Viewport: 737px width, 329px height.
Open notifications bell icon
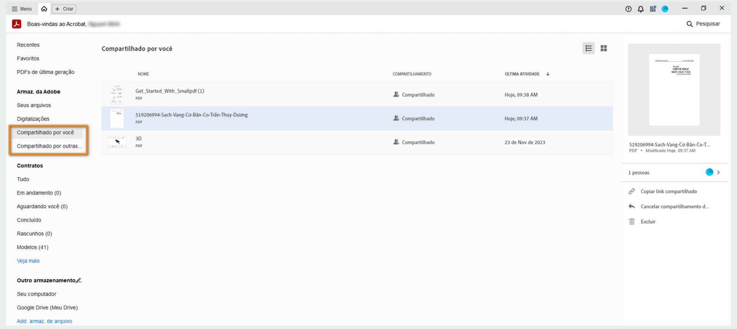(x=641, y=9)
